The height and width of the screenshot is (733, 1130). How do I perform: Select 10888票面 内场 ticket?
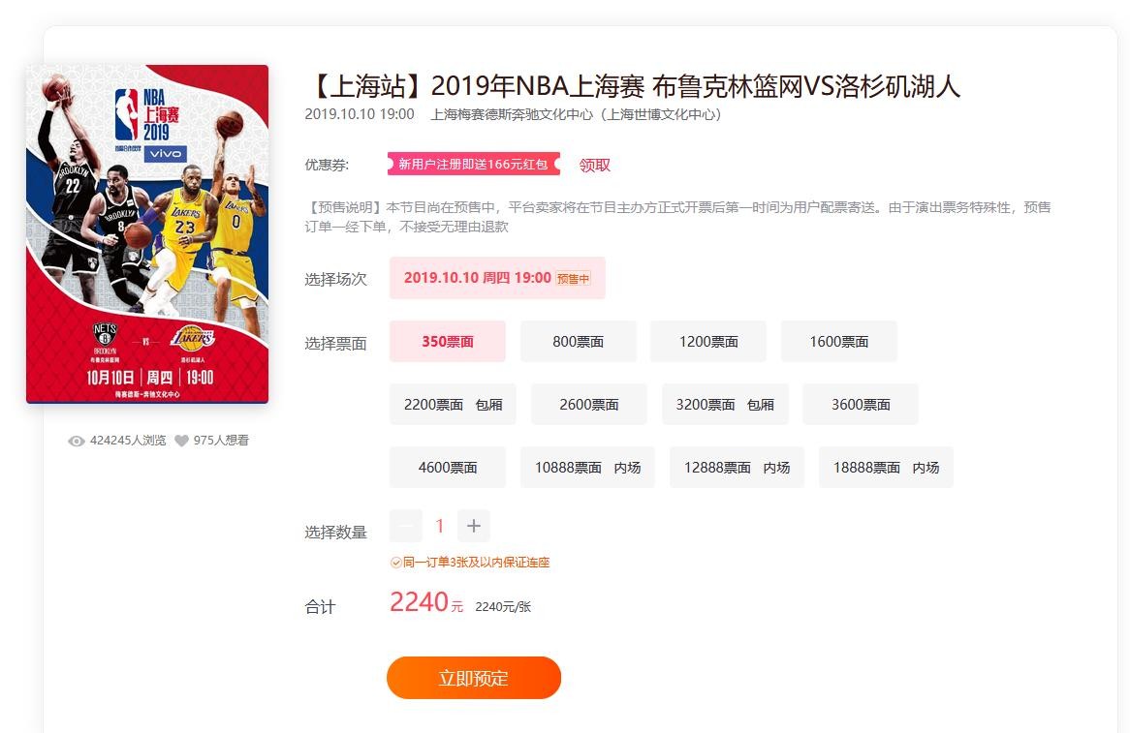click(x=587, y=468)
